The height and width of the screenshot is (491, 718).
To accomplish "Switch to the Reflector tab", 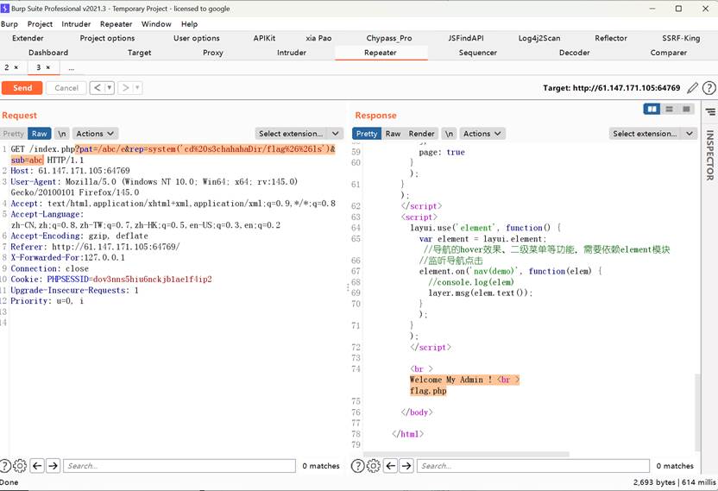I will coord(611,38).
